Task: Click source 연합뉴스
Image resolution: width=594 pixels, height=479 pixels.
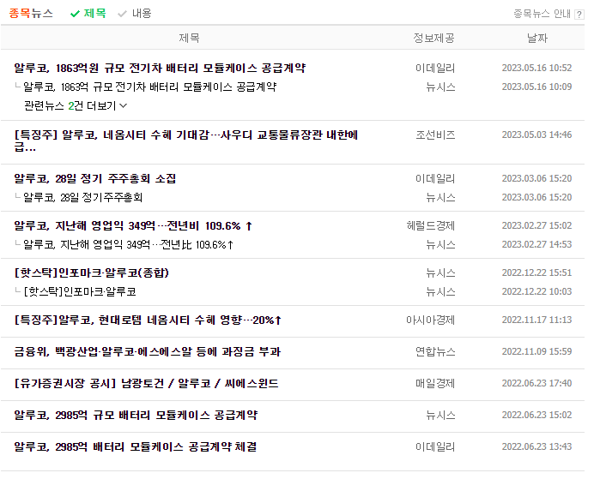Action: (x=435, y=352)
